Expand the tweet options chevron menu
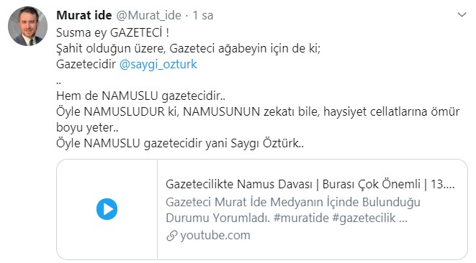 click(x=462, y=14)
